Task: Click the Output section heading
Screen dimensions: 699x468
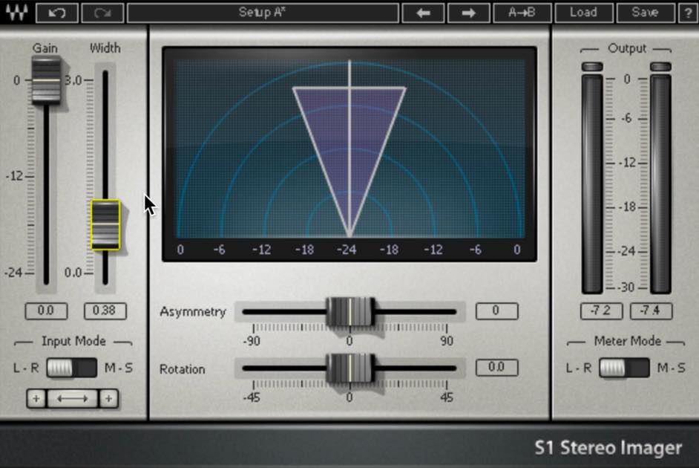Action: (x=627, y=48)
